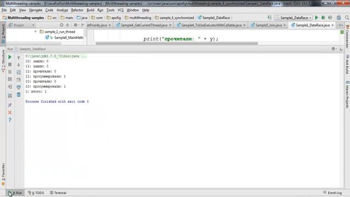Open Search Everywhere magnifier icon
Image resolution: width=350 pixels, height=197 pixels.
coord(347,18)
